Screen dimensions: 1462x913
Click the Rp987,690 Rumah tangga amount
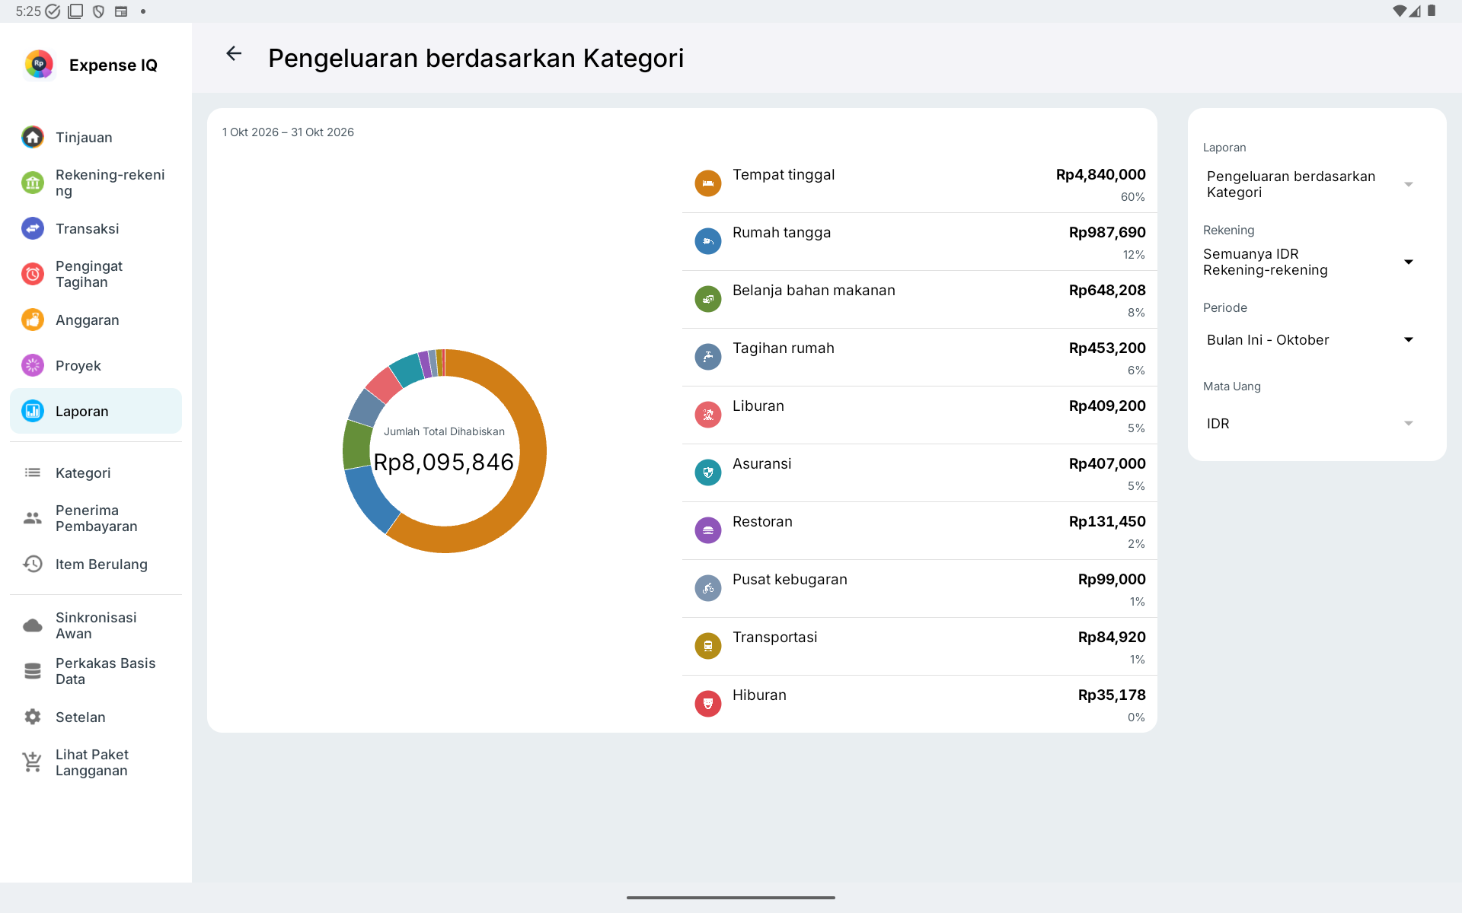(1107, 233)
